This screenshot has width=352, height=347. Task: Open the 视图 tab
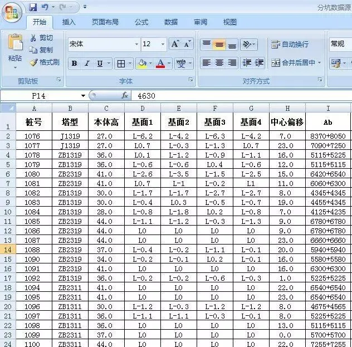(x=230, y=22)
